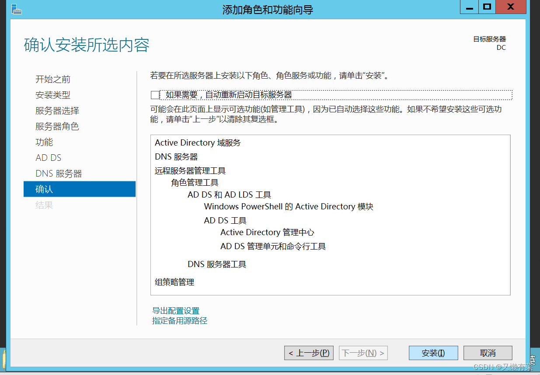Minimize the wizard window

469,7
